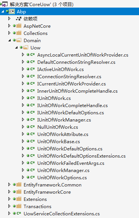Click the EntityFrameworkCore folder icon
Image resolution: width=139 pixels, height=218 pixels.
(19, 192)
